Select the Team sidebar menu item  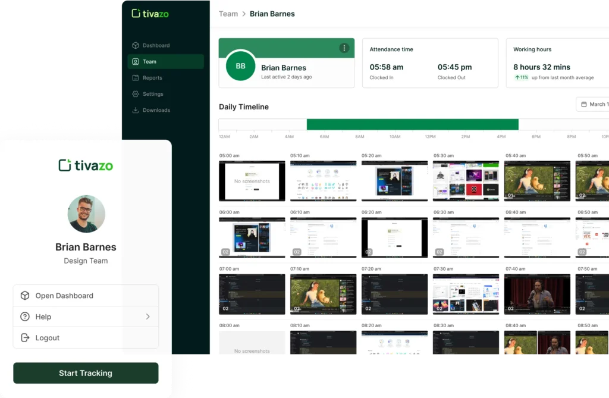tap(165, 61)
